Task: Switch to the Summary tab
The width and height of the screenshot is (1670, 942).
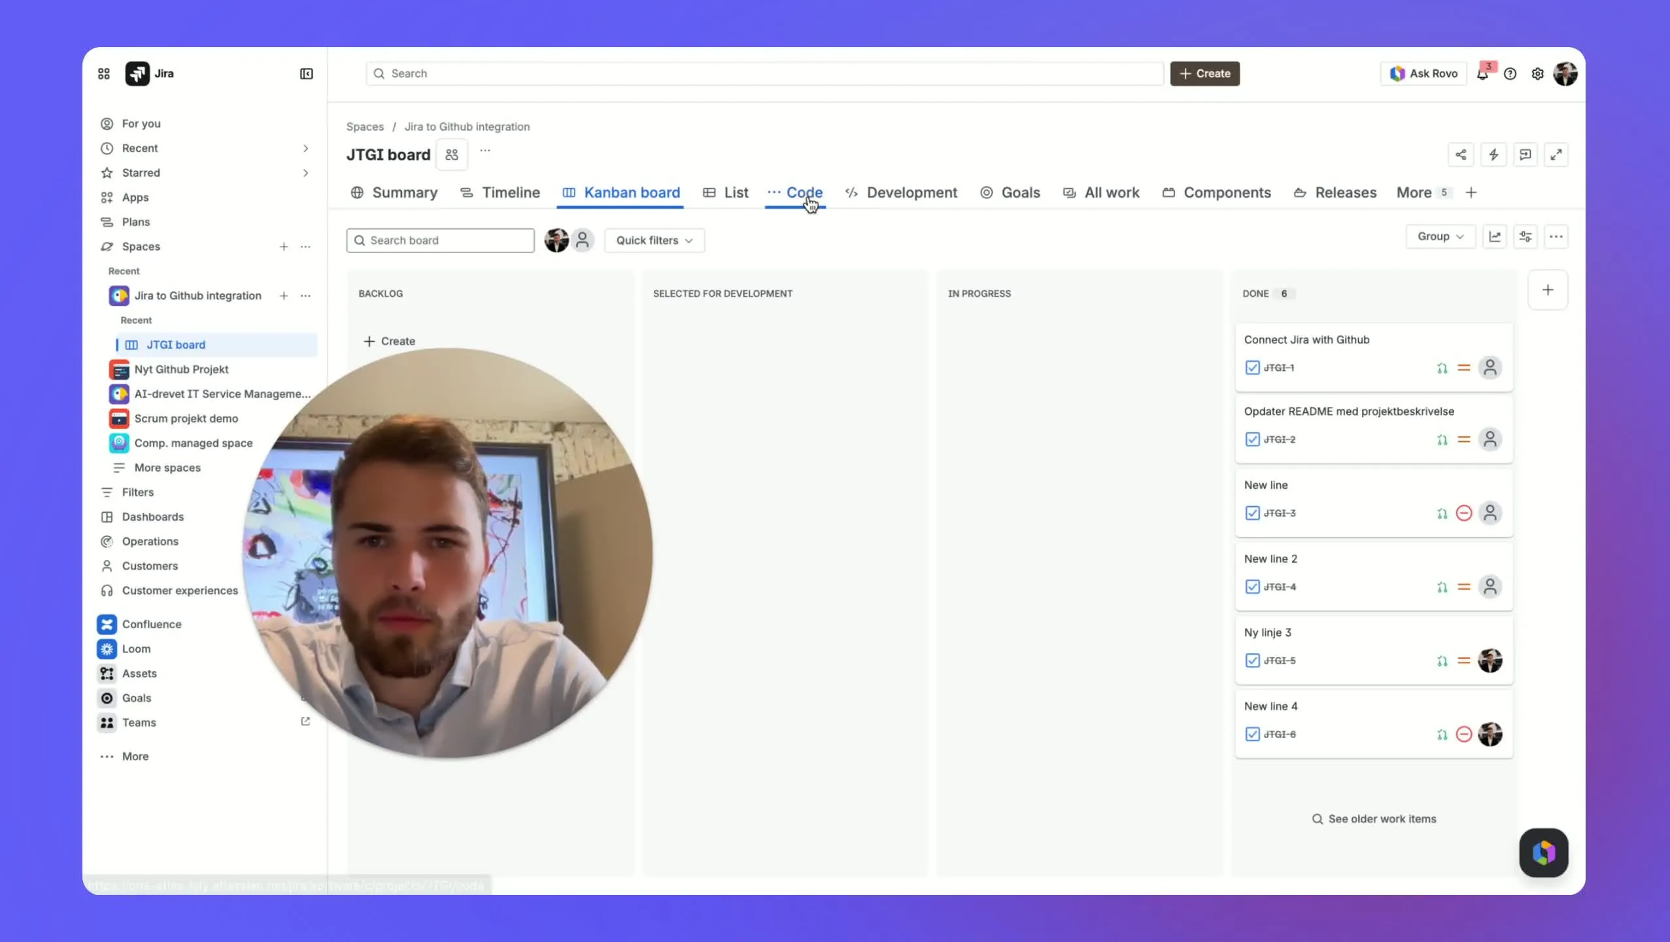Action: pos(394,192)
